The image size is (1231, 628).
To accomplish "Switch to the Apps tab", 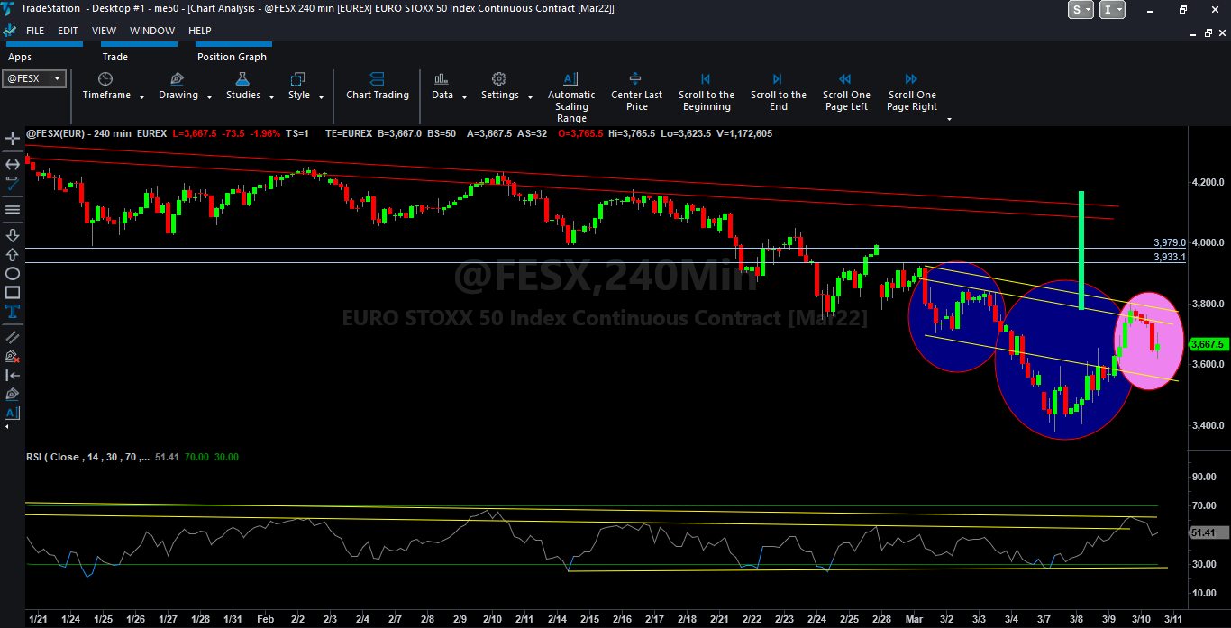I will click(x=20, y=57).
